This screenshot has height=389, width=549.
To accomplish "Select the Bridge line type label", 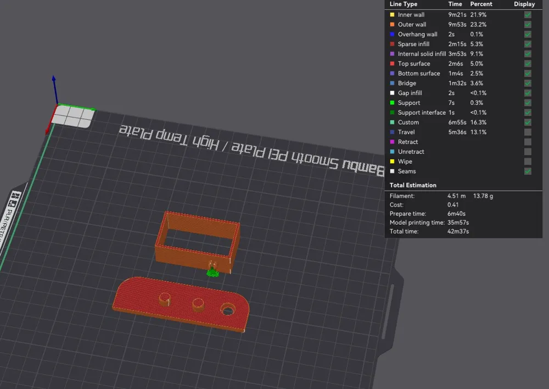I will click(x=407, y=84).
